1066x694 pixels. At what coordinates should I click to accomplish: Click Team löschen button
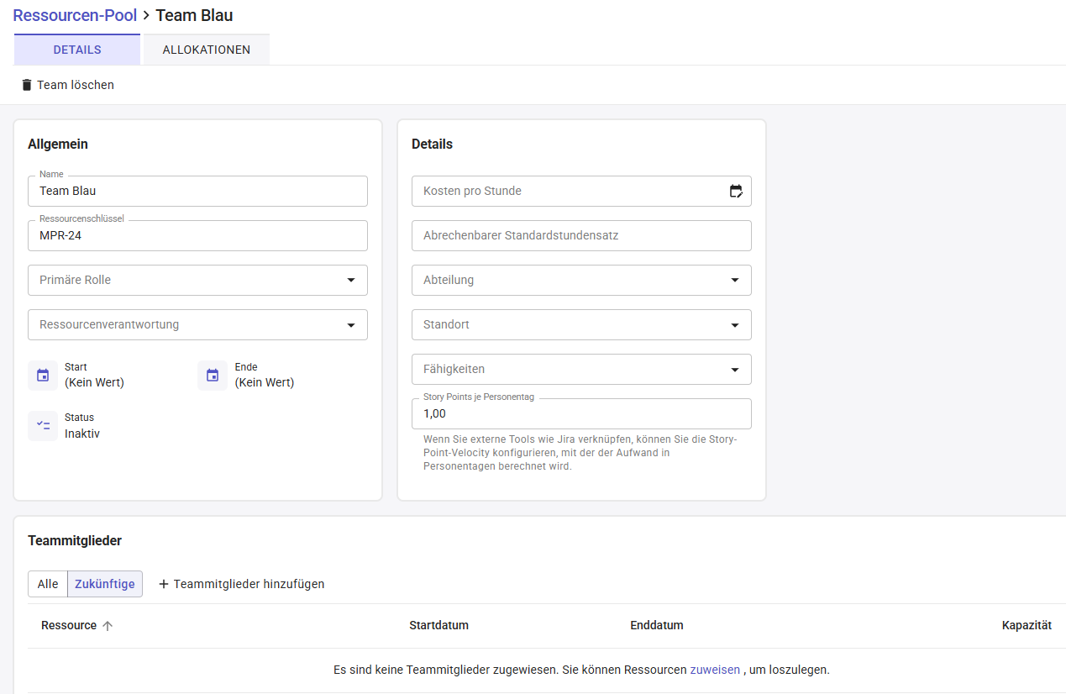67,85
